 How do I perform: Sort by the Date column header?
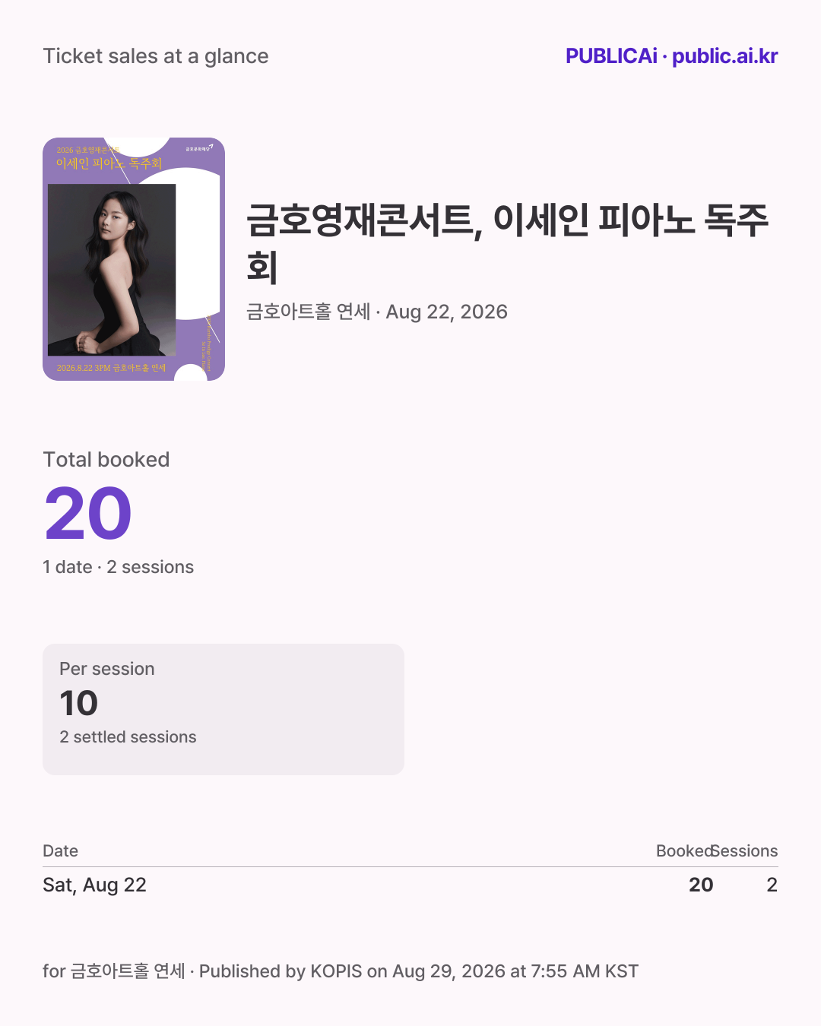[x=61, y=851]
